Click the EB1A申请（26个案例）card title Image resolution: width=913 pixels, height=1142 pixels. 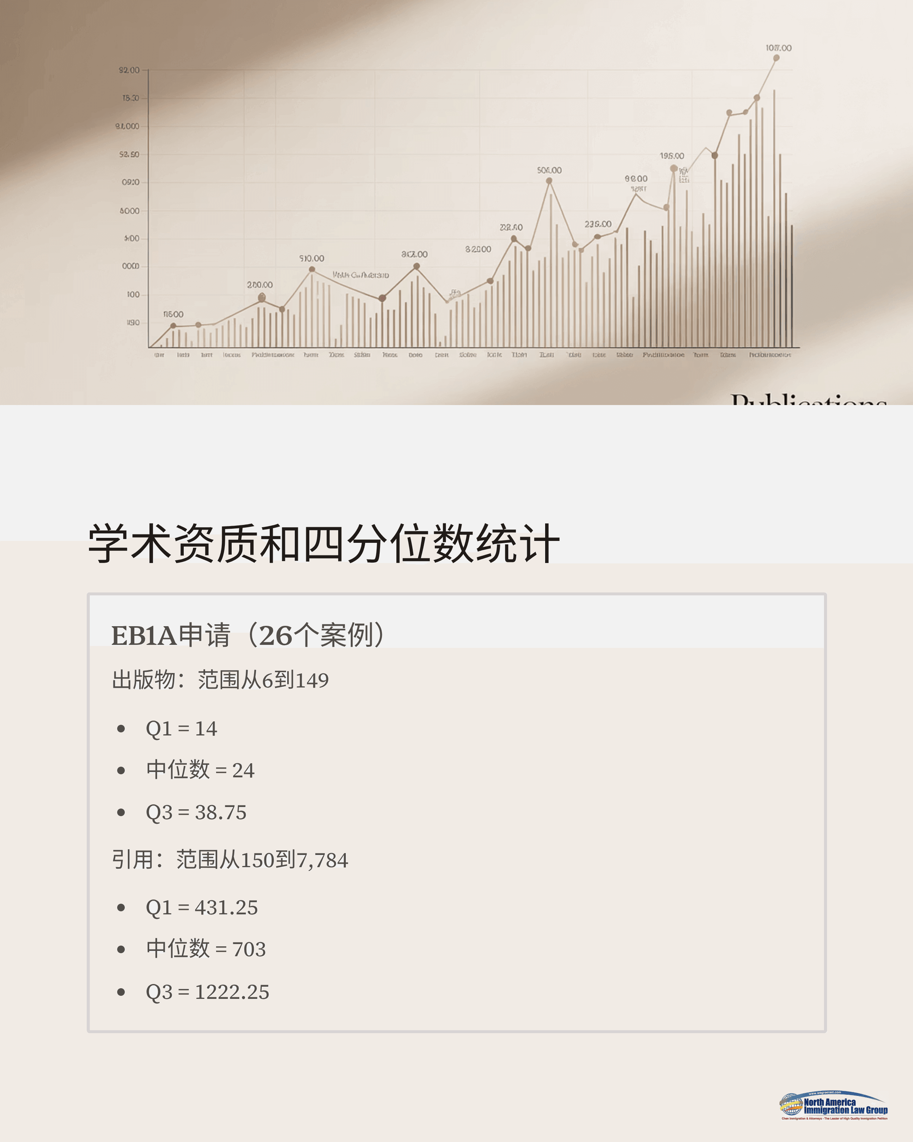point(248,635)
